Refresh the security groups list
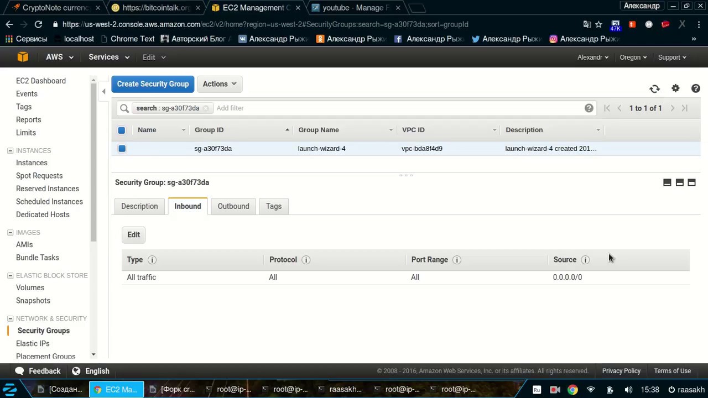The width and height of the screenshot is (708, 398). [654, 88]
